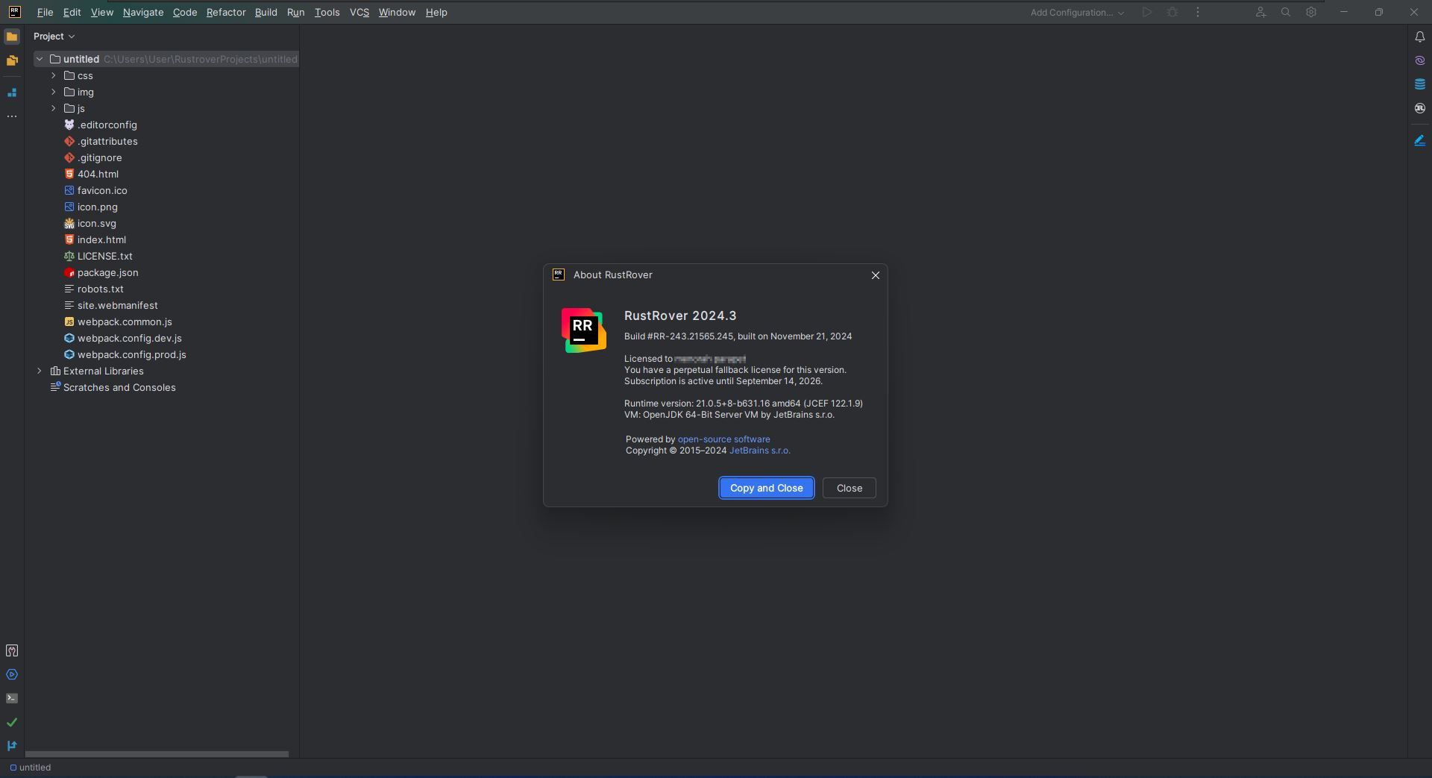Close the About RustRover dialog with X
Image resolution: width=1432 pixels, height=778 pixels.
coord(876,275)
